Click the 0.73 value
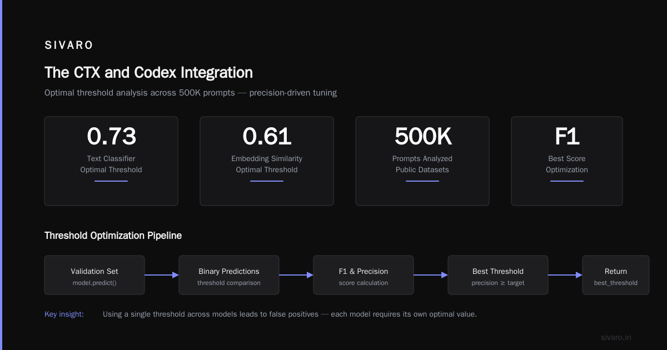Screen dimensions: 667x350 pos(111,137)
